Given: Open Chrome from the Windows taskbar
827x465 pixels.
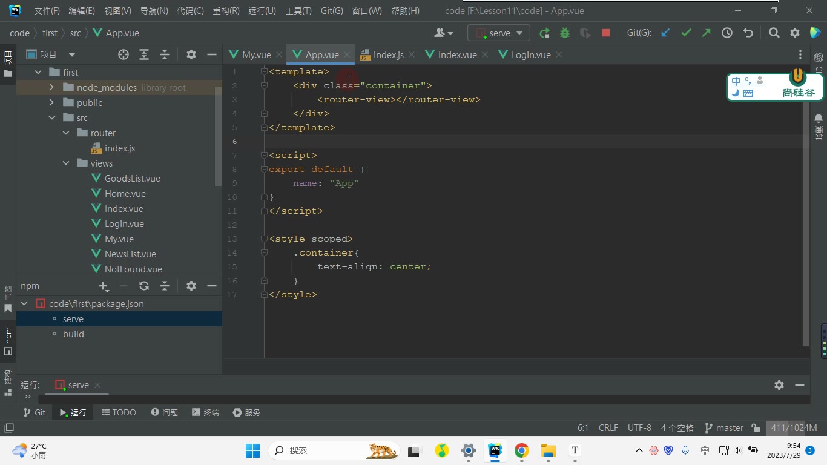Looking at the screenshot, I should coord(521,450).
